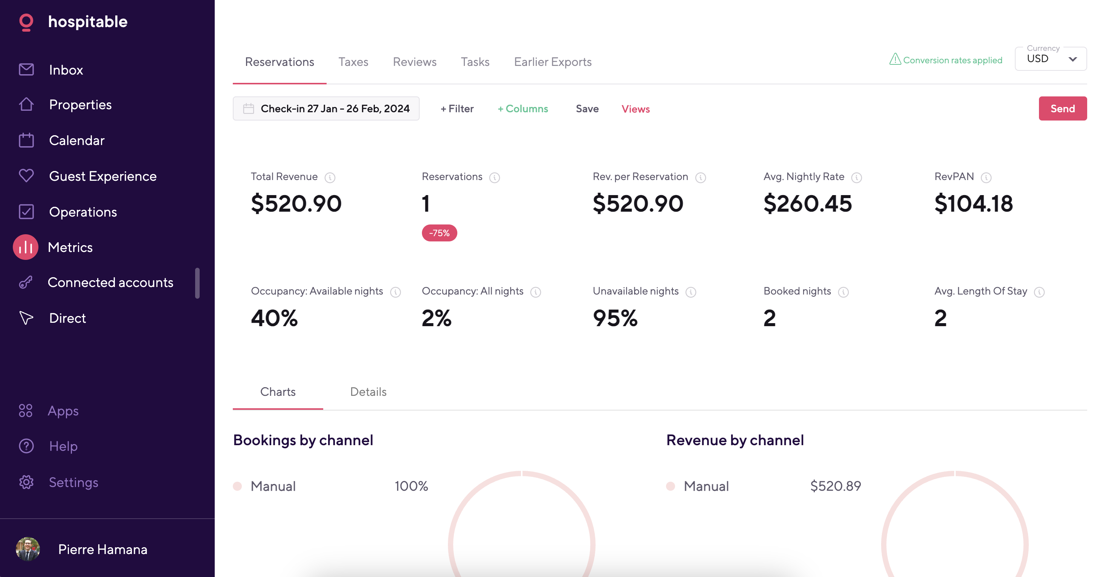Open Connected accounts via the key icon
This screenshot has width=1103, height=577.
tap(26, 282)
